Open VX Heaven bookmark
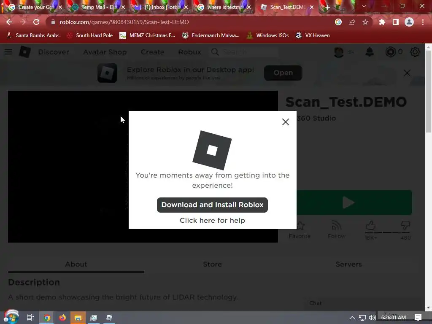The height and width of the screenshot is (324, 432). tap(313, 35)
